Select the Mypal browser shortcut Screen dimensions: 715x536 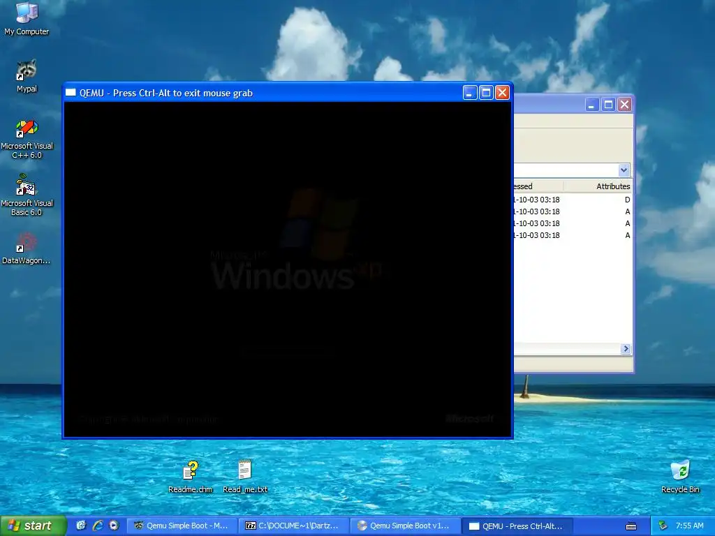(x=27, y=75)
